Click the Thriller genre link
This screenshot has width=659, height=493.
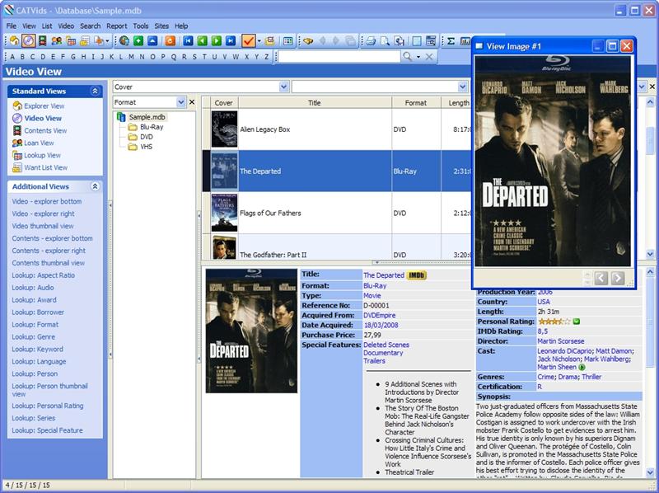point(591,377)
